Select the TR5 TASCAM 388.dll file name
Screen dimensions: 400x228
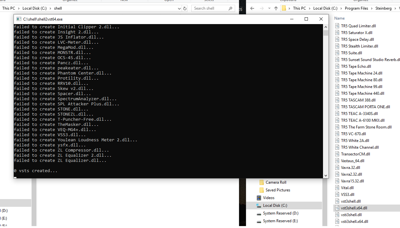358,100
